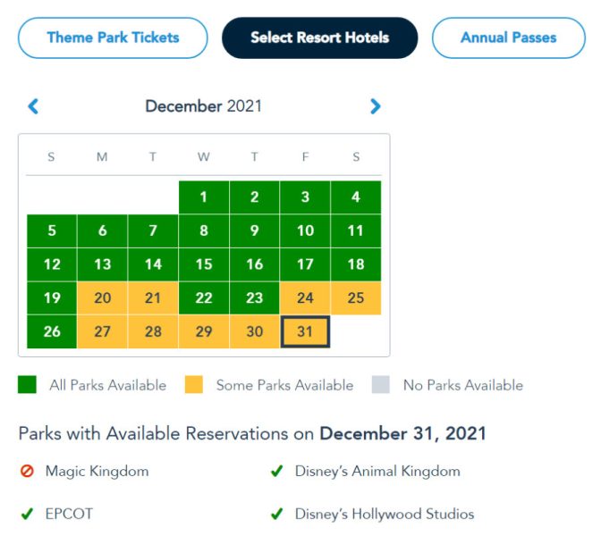This screenshot has width=601, height=536.
Task: Click yellow Some Parks Available swatch
Action: [x=195, y=385]
